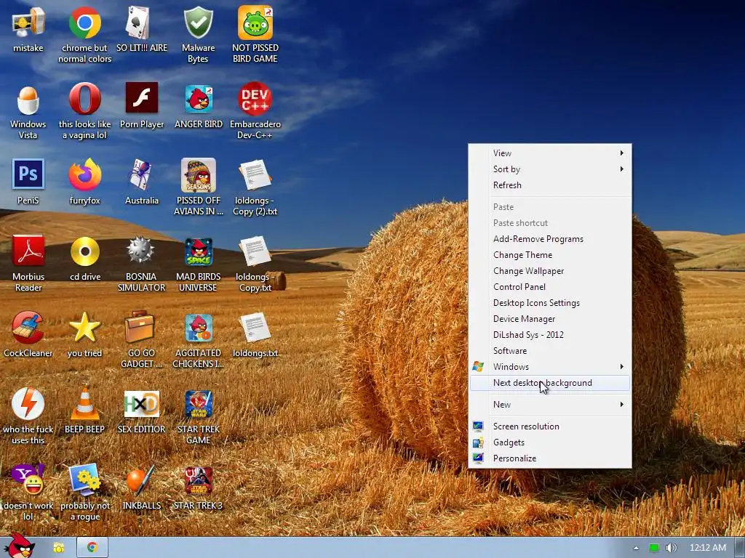Screen dimensions: 745x558
Task: Open the 'cd drive' disc icon
Action: click(x=84, y=251)
